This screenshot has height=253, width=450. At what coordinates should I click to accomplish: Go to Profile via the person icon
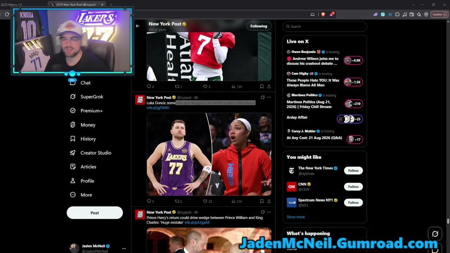point(73,181)
